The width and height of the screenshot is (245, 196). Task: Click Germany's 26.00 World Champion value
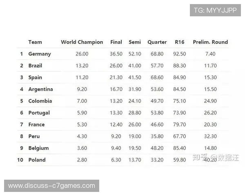82,54
